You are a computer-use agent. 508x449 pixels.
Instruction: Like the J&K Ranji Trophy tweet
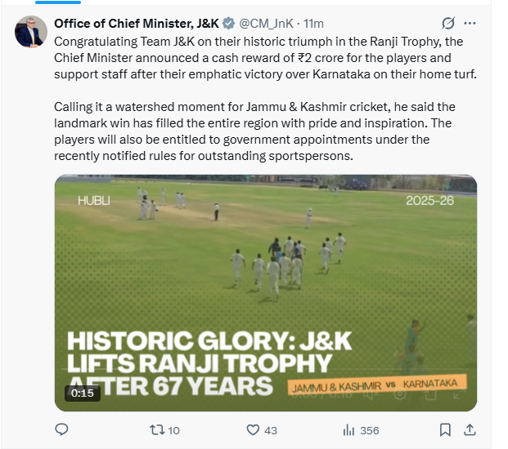254,429
